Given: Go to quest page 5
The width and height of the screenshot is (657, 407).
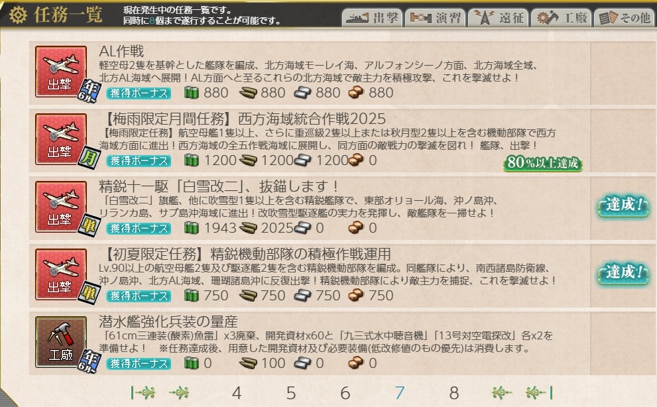Looking at the screenshot, I should [x=291, y=393].
